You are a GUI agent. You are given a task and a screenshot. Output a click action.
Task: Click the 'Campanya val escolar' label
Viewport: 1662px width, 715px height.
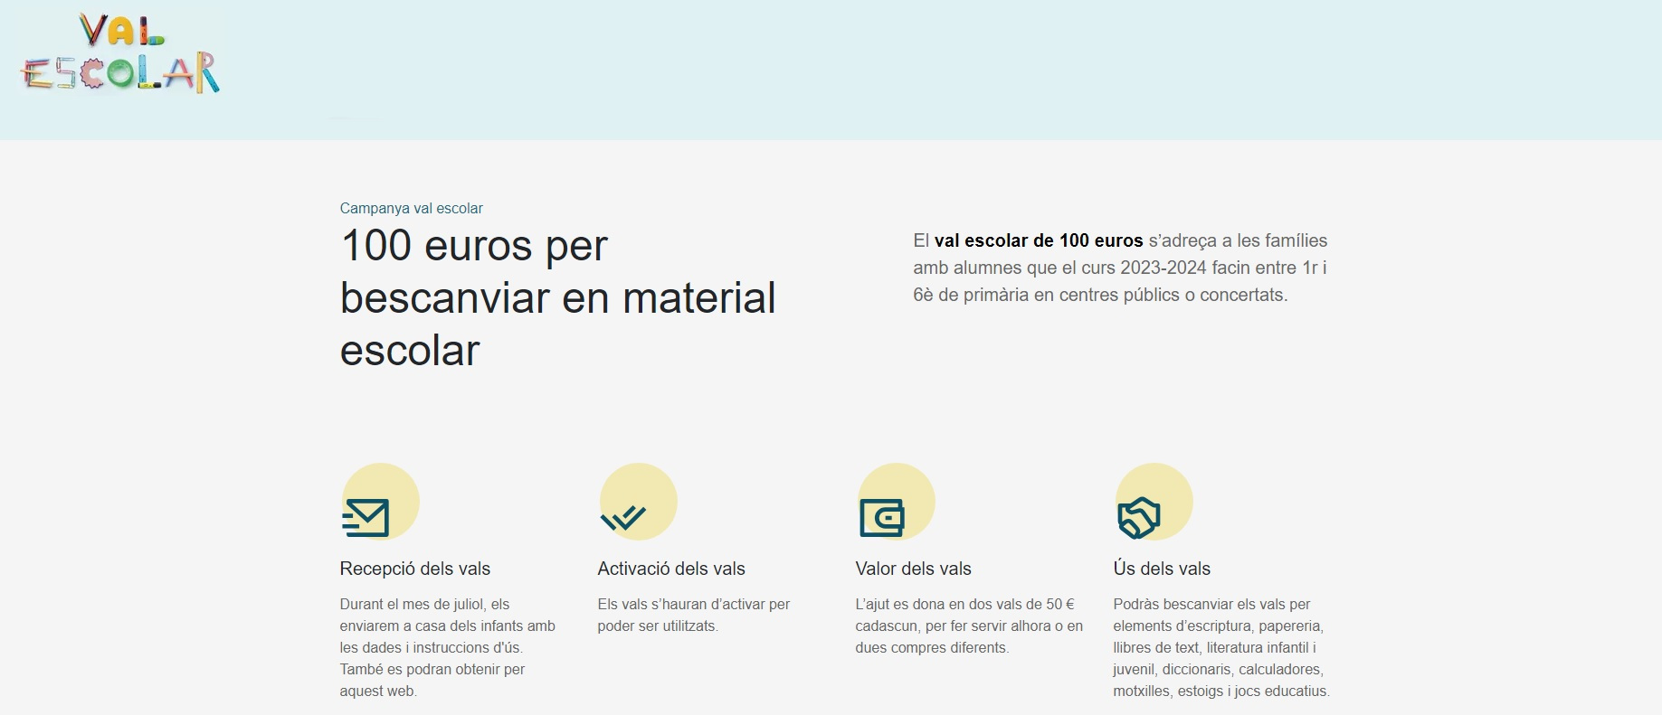coord(411,208)
